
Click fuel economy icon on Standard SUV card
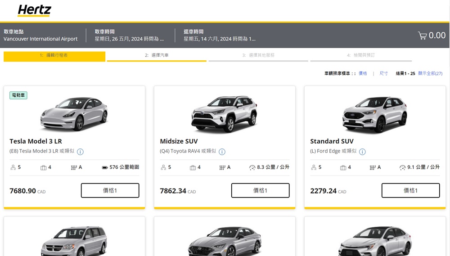pyautogui.click(x=403, y=168)
